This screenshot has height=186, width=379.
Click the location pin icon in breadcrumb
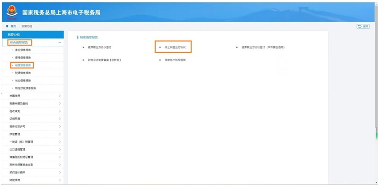(x=7, y=26)
